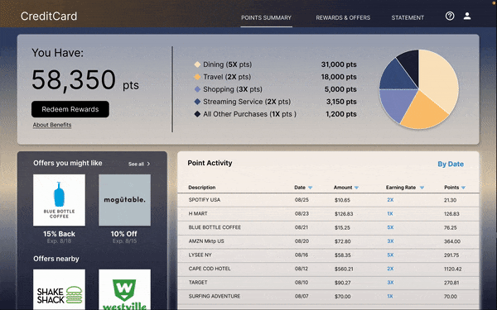497x310 pixels.
Task: Open the help question mark icon
Action: 450,16
